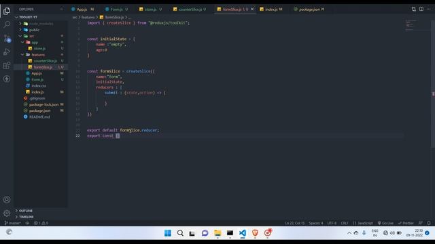Click the Explorer more actions ellipsis
This screenshot has height=244, width=435.
62,9
